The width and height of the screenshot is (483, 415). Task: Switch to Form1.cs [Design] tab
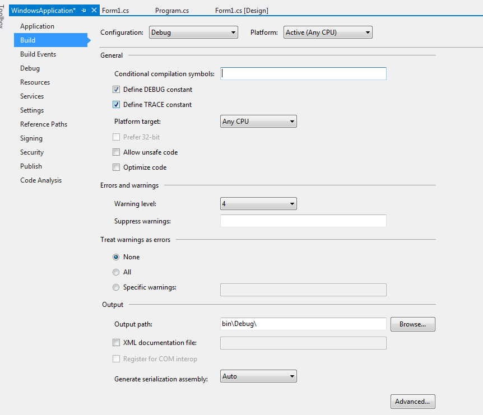[241, 11]
